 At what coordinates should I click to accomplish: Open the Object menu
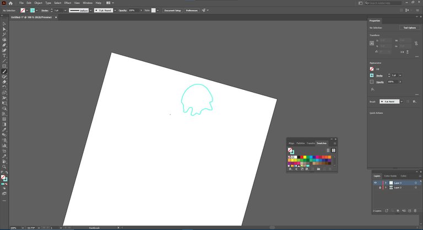(x=39, y=3)
